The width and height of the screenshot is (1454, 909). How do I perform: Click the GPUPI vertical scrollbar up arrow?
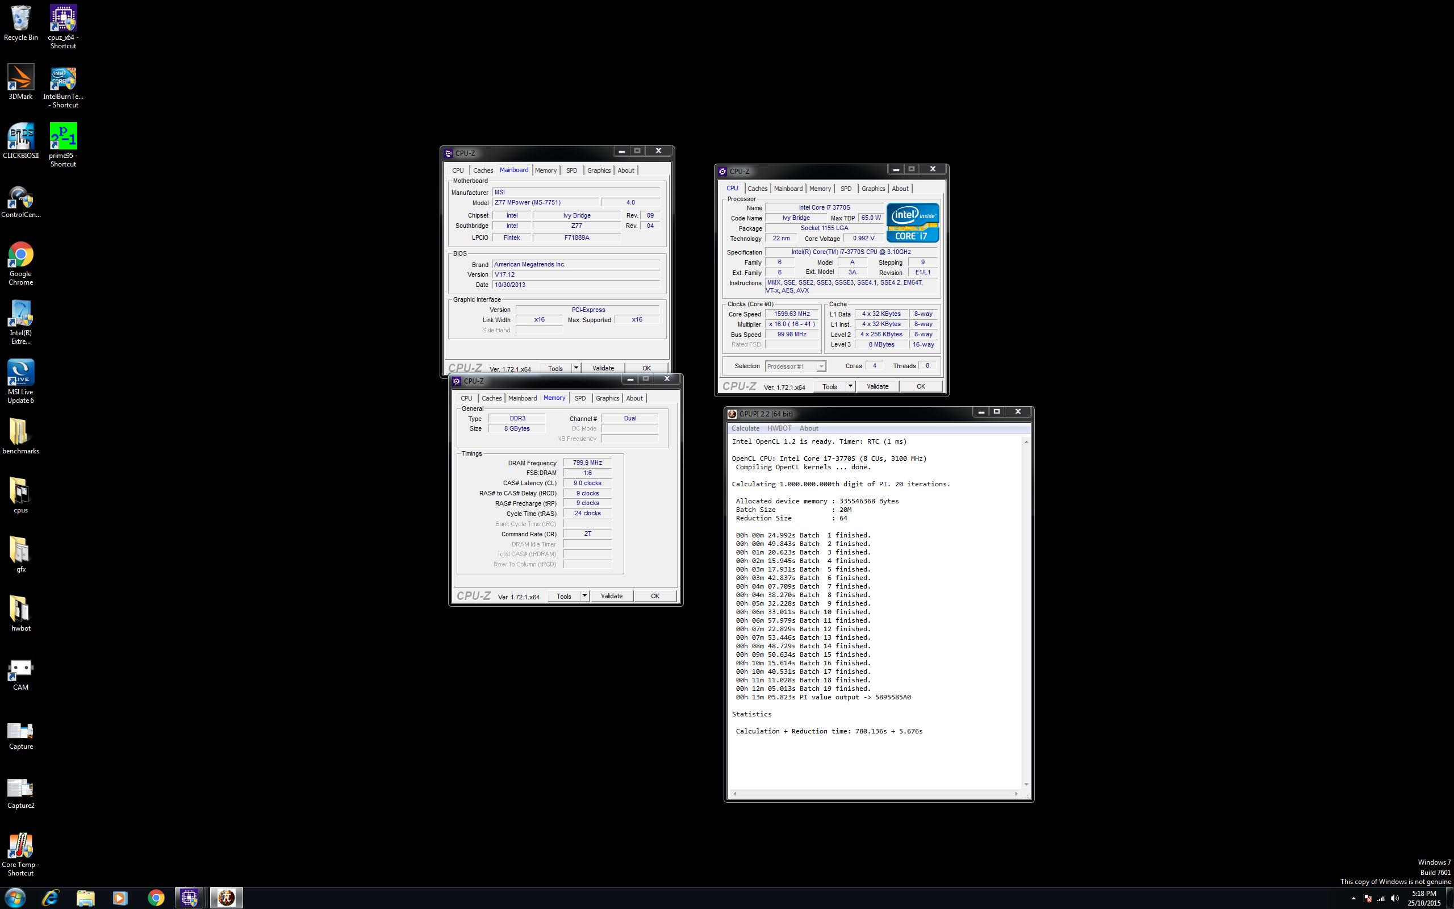[x=1026, y=442]
